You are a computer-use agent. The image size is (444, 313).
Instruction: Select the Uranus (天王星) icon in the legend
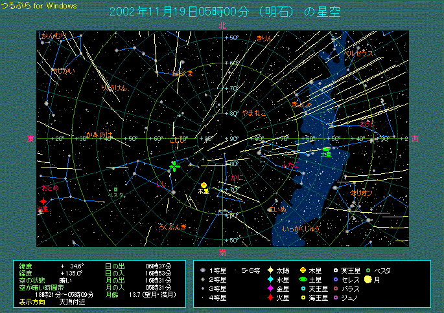click(303, 288)
